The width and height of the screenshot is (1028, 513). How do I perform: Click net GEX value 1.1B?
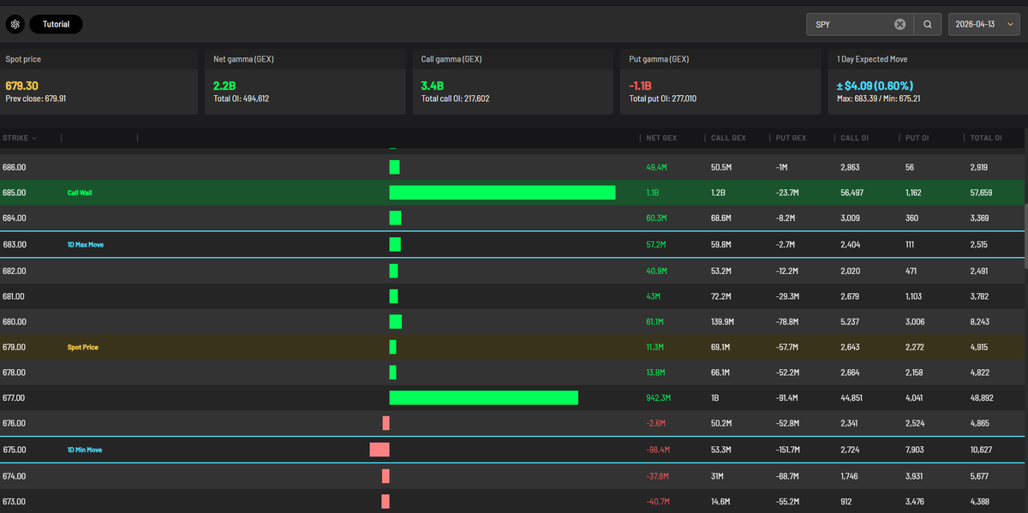(x=653, y=193)
